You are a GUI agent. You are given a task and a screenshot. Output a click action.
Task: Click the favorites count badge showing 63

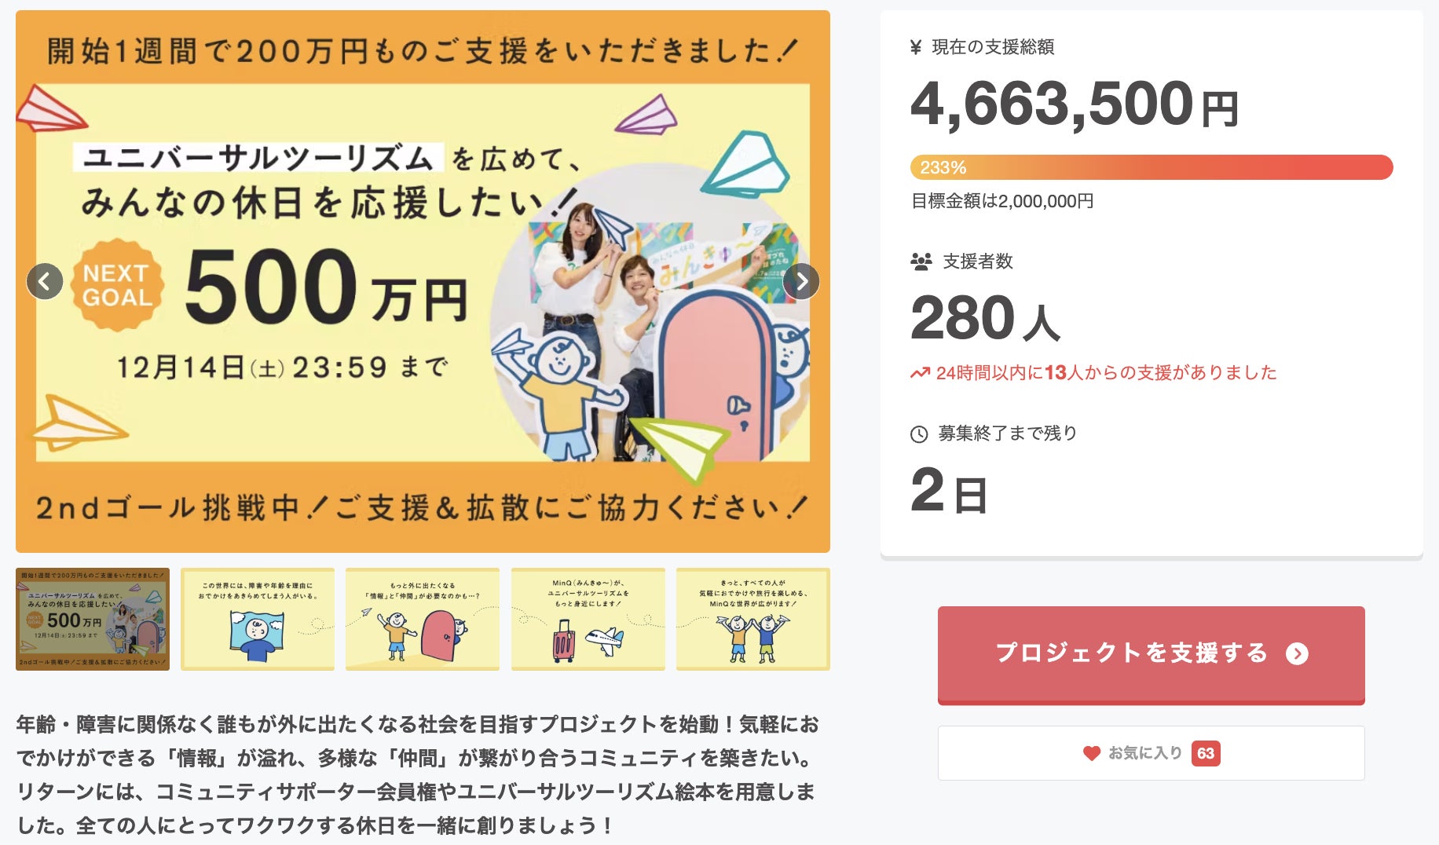pyautogui.click(x=1206, y=753)
